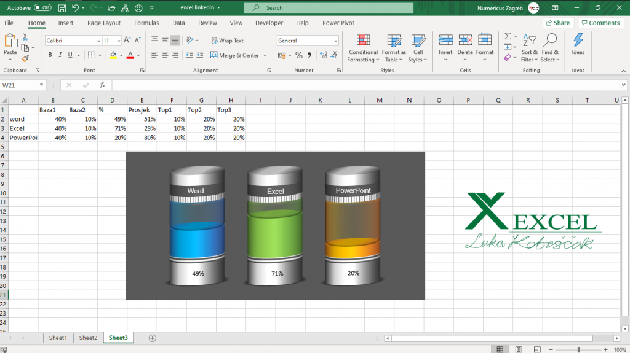Open the font size dropdown
Viewport: 630px width, 353px height.
point(119,41)
